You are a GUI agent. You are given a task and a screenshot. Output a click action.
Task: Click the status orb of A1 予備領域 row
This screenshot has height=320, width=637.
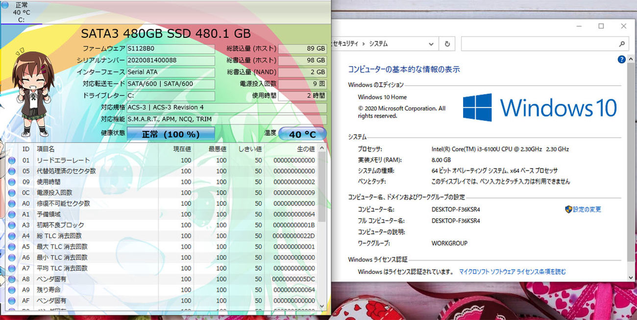(12, 214)
